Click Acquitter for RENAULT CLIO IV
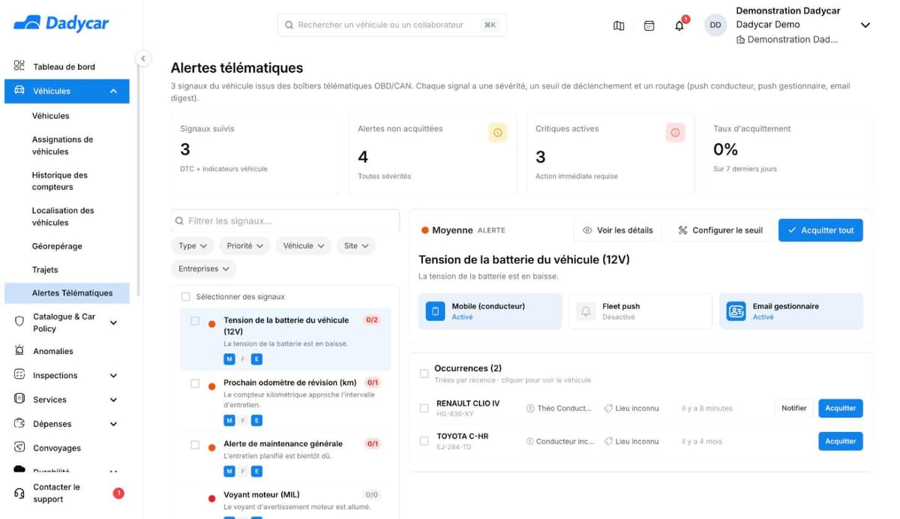Viewport: 900px width, 519px height. tap(840, 408)
